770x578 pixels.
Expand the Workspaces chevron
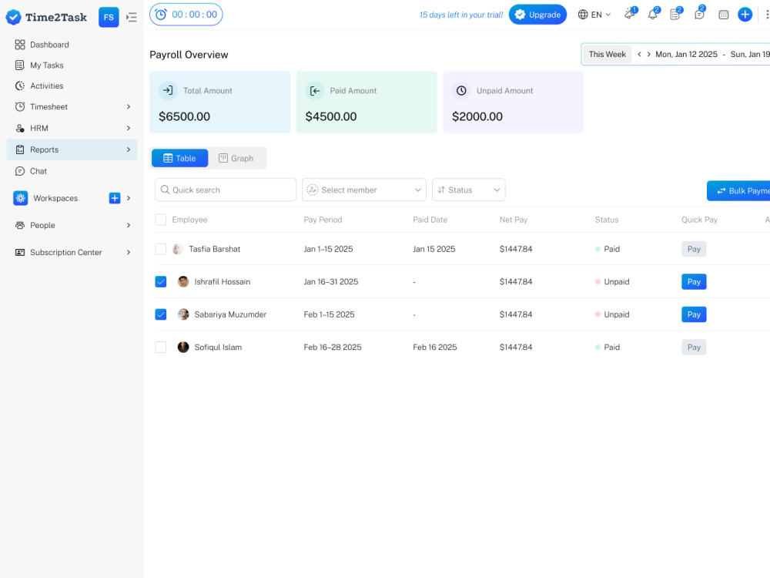tap(129, 198)
